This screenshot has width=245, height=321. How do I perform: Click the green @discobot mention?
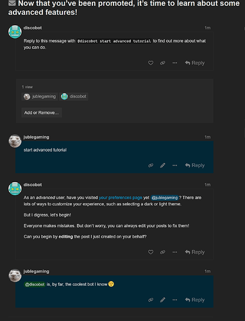(x=35, y=284)
